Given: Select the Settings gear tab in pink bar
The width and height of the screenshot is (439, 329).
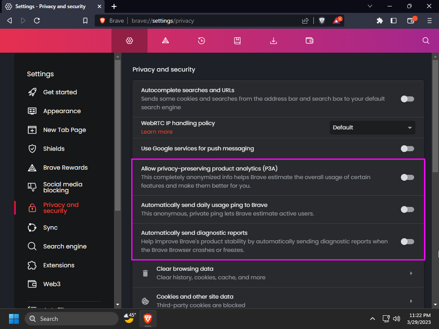Looking at the screenshot, I should point(129,41).
